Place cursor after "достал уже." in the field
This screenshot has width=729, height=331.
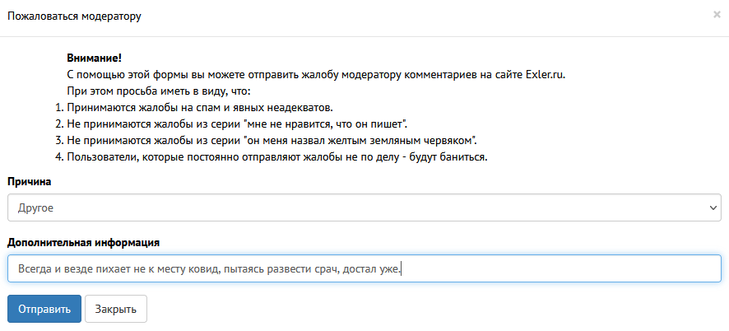(405, 268)
